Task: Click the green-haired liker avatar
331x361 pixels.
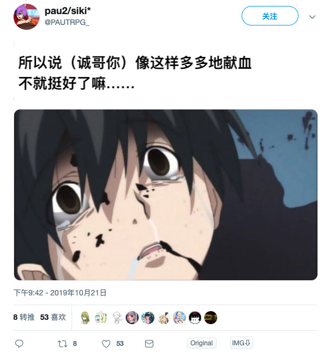Action: (85, 318)
